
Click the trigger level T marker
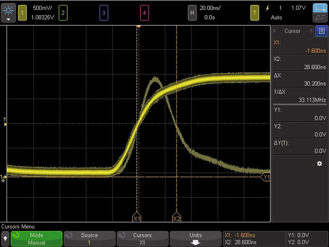point(5,122)
